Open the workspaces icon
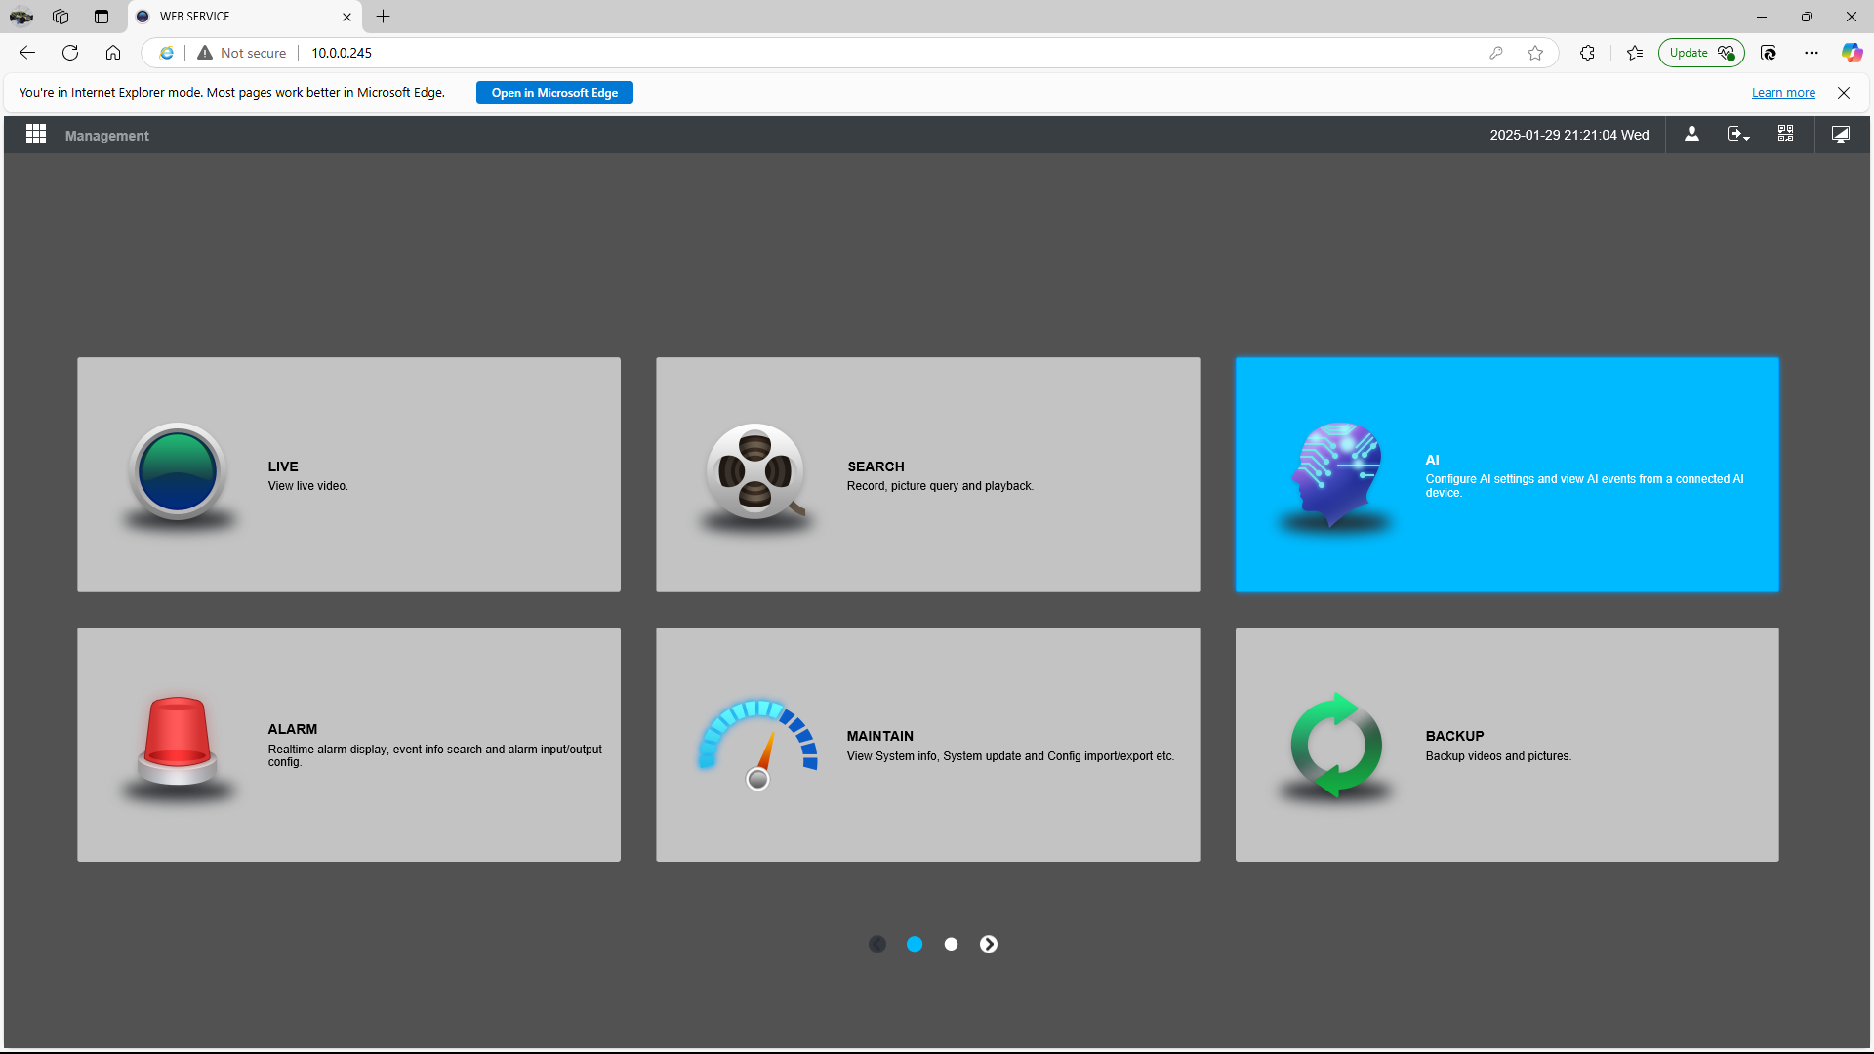The image size is (1874, 1054). [x=61, y=17]
